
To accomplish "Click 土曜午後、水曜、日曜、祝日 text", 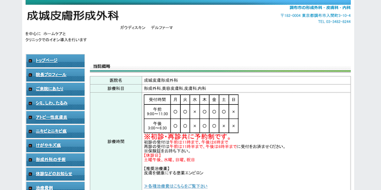I will [169, 160].
